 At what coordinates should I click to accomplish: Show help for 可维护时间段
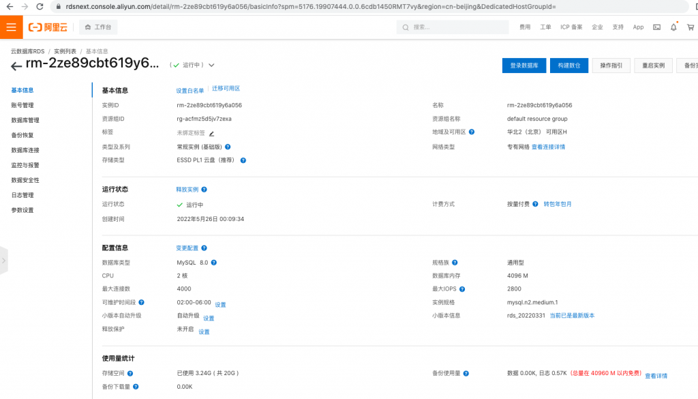141,302
